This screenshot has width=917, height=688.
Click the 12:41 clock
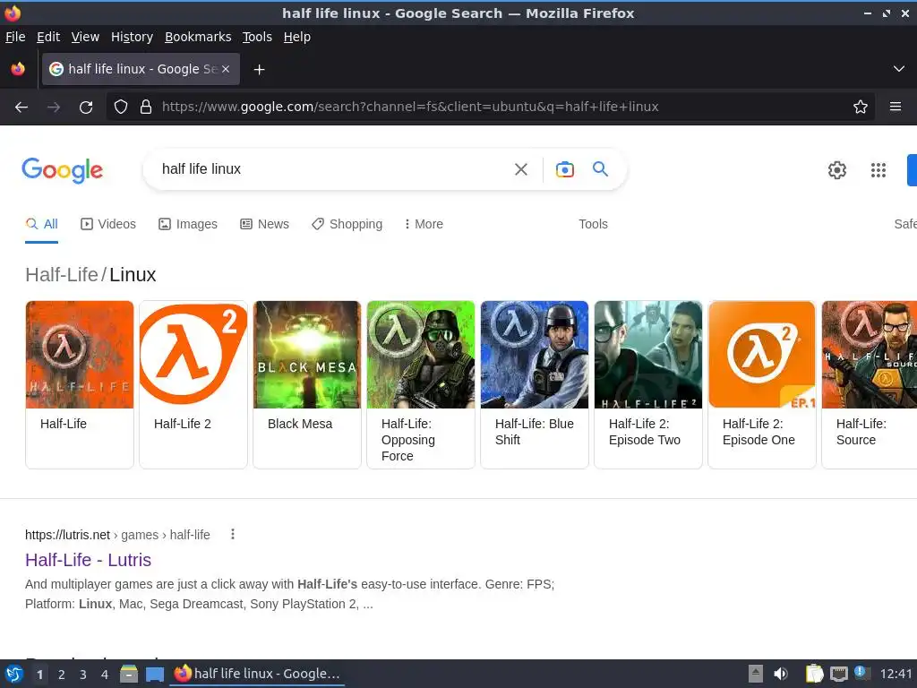pos(896,674)
